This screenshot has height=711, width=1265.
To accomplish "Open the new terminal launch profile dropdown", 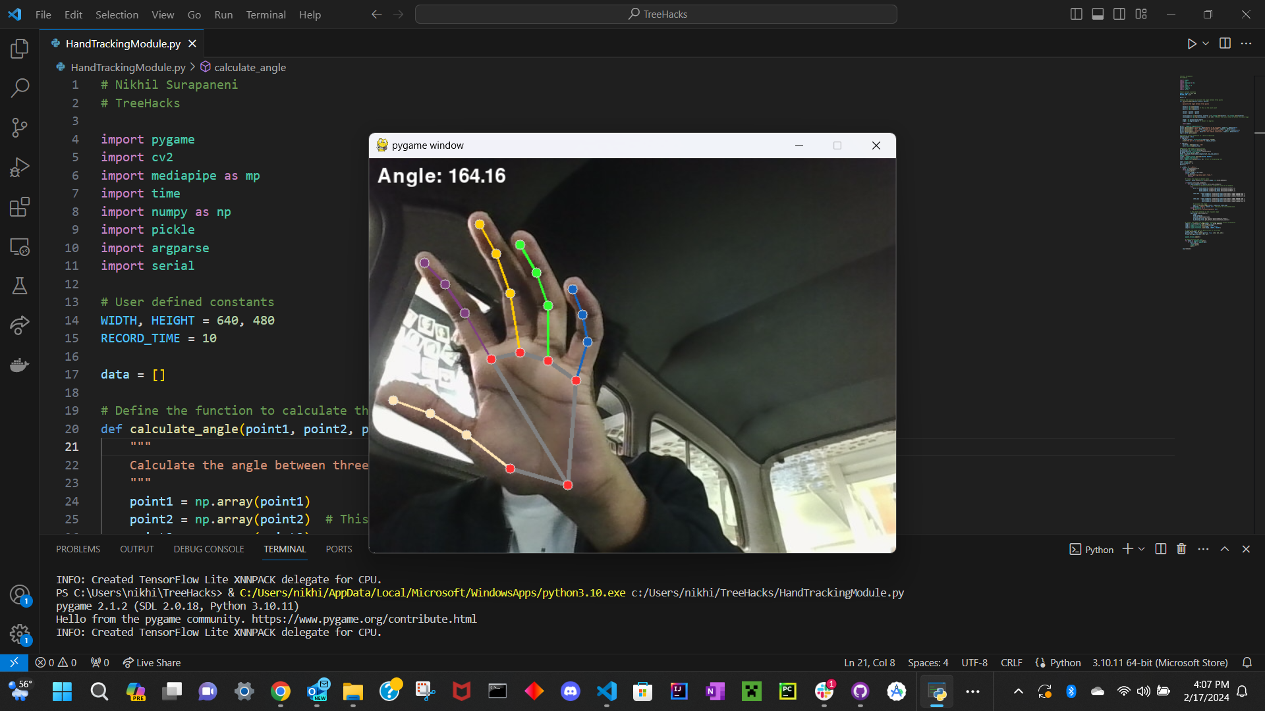I will click(1142, 549).
